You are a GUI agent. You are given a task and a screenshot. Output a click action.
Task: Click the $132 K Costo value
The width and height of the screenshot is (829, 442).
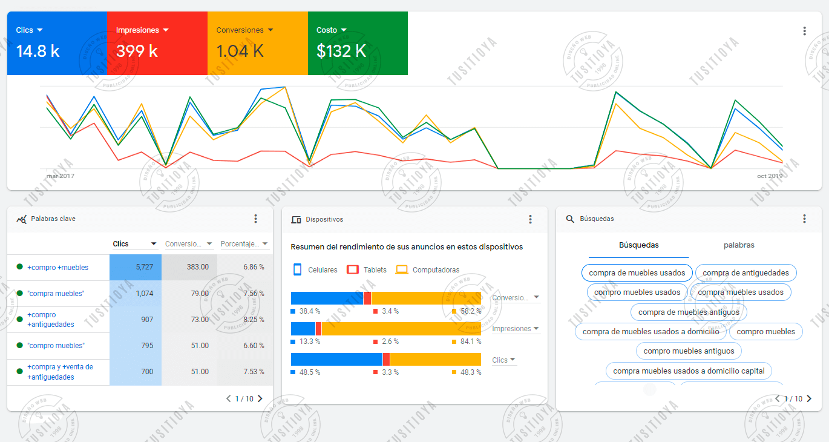pyautogui.click(x=341, y=51)
